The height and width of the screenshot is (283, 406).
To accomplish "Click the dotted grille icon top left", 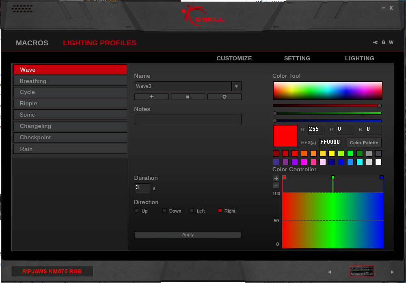I will (x=22, y=9).
